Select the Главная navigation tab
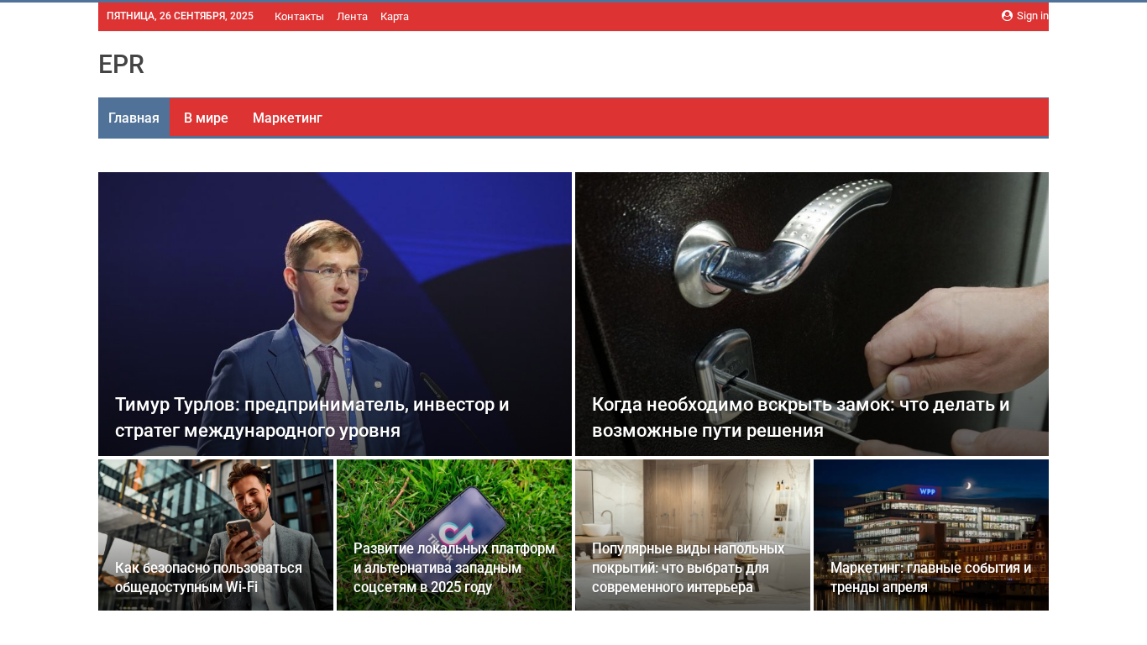Viewport: 1147px width, 645px height. coord(134,118)
